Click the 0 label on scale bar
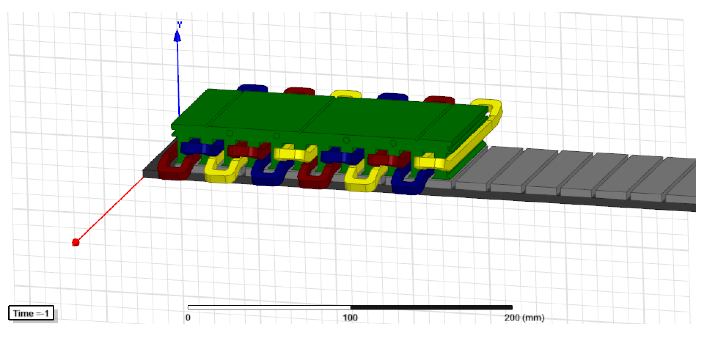 (188, 318)
